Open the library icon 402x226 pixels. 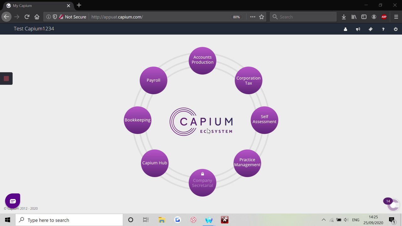[354, 17]
